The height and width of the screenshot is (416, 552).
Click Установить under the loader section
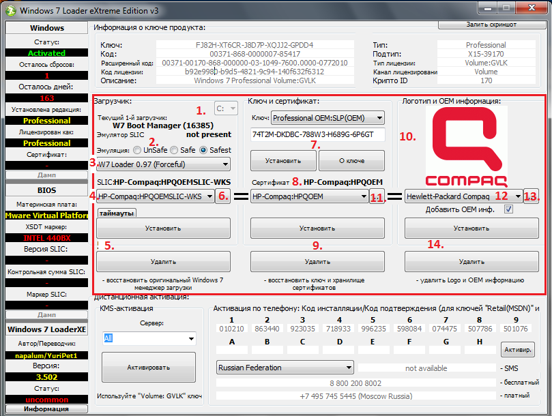(x=163, y=228)
